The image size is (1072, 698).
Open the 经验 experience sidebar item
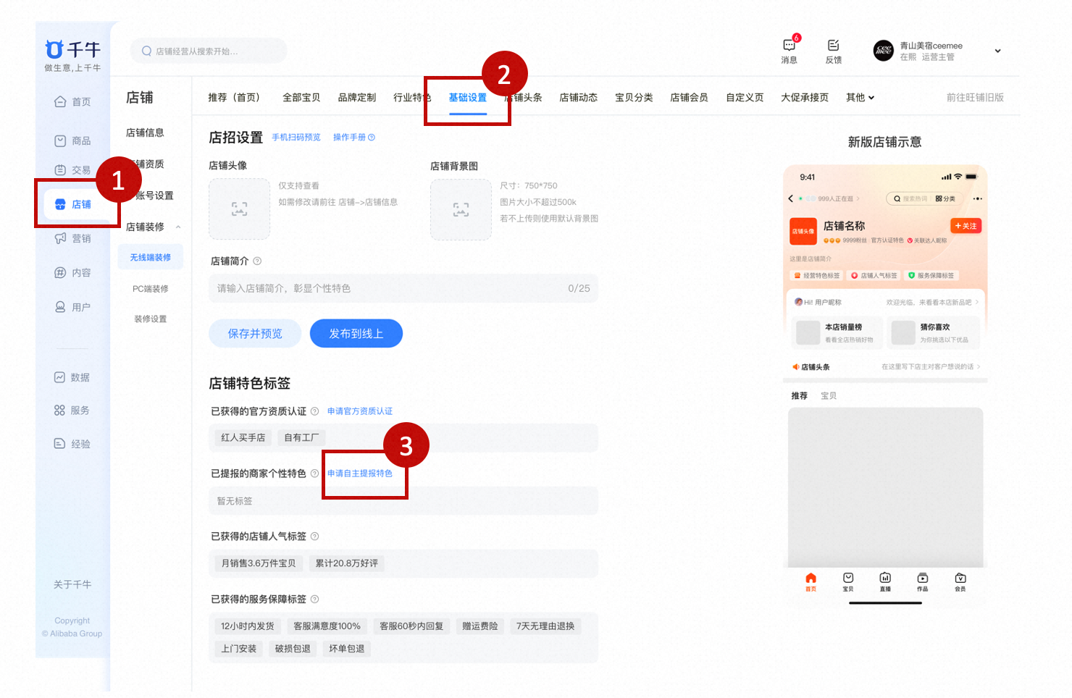[72, 444]
